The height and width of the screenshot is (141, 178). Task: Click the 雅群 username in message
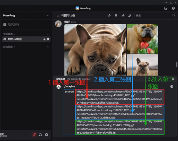click(67, 22)
